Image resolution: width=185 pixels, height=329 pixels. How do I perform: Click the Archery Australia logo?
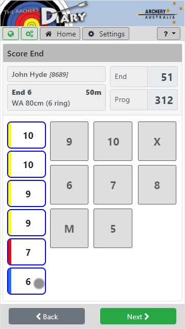pos(158,13)
